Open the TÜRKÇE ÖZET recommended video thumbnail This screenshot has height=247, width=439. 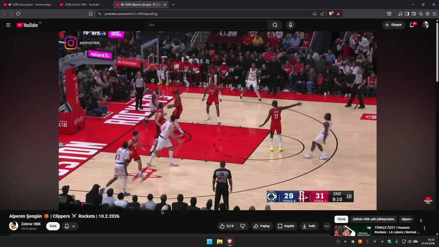(353, 231)
